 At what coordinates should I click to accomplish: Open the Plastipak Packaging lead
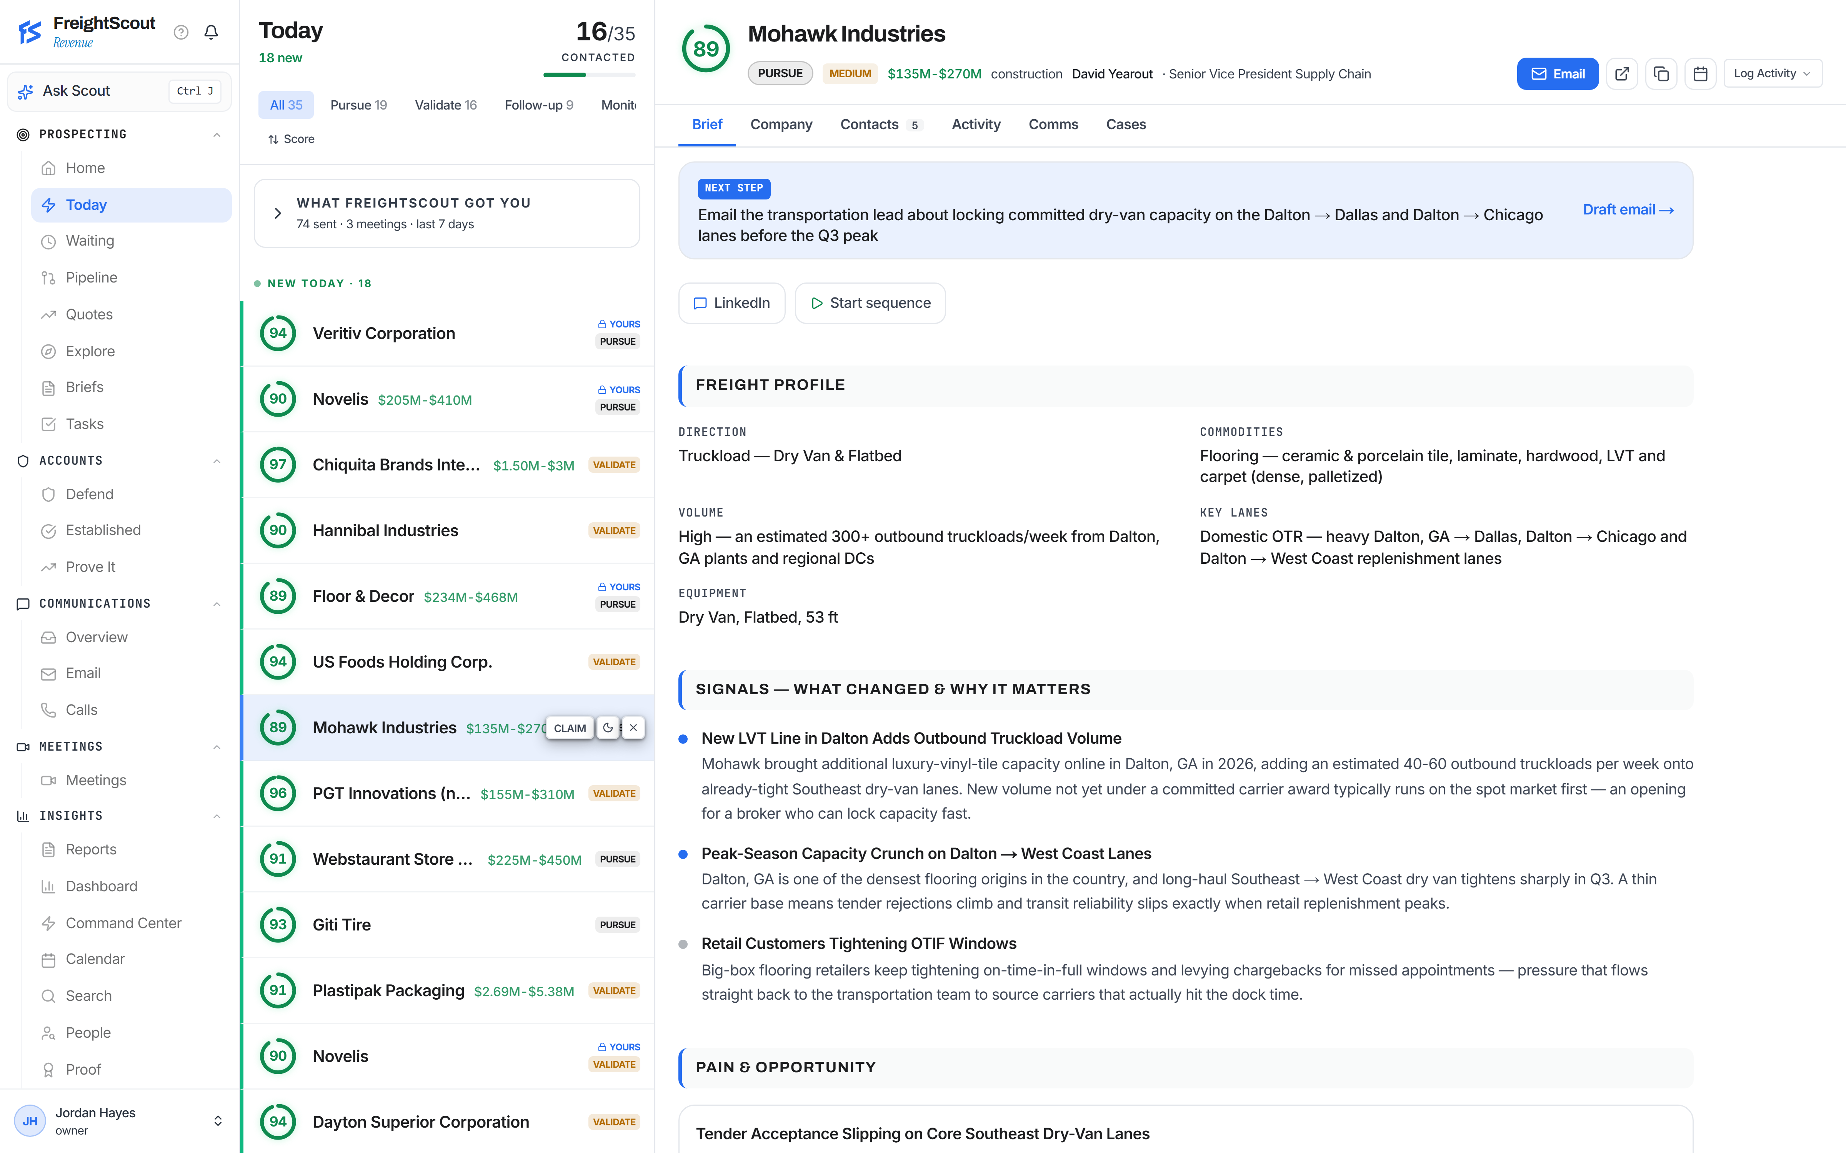coord(448,990)
